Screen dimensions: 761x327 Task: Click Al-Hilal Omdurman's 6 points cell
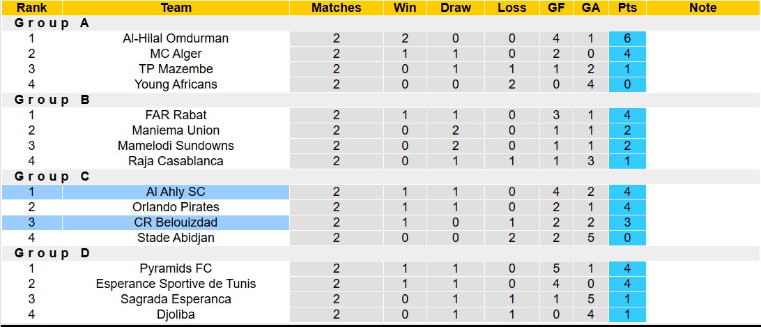pos(627,38)
